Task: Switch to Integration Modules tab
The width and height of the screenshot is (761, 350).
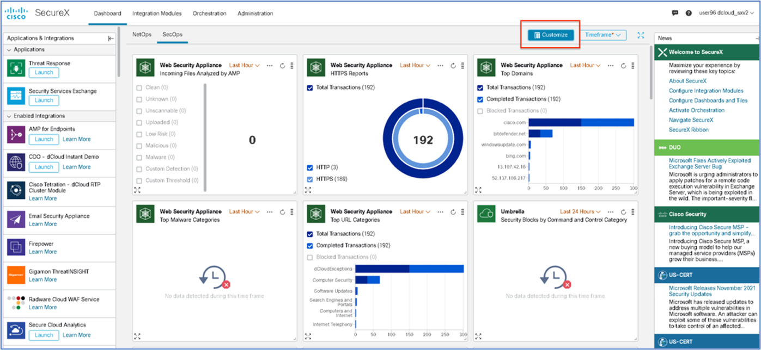Action: pyautogui.click(x=157, y=14)
